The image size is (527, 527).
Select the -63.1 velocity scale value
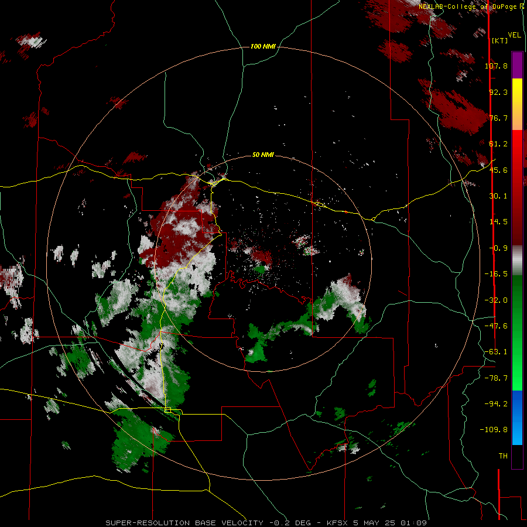(x=496, y=352)
